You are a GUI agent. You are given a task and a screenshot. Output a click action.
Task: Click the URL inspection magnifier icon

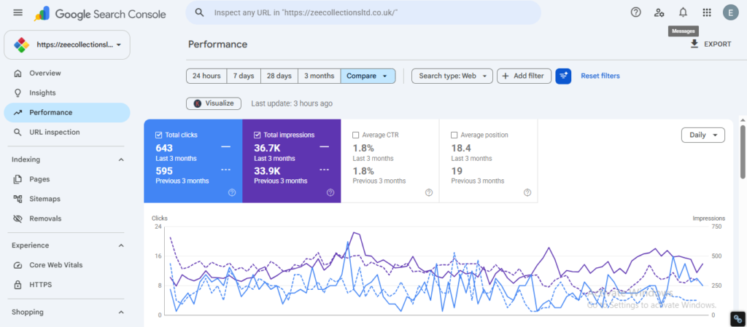pos(18,132)
